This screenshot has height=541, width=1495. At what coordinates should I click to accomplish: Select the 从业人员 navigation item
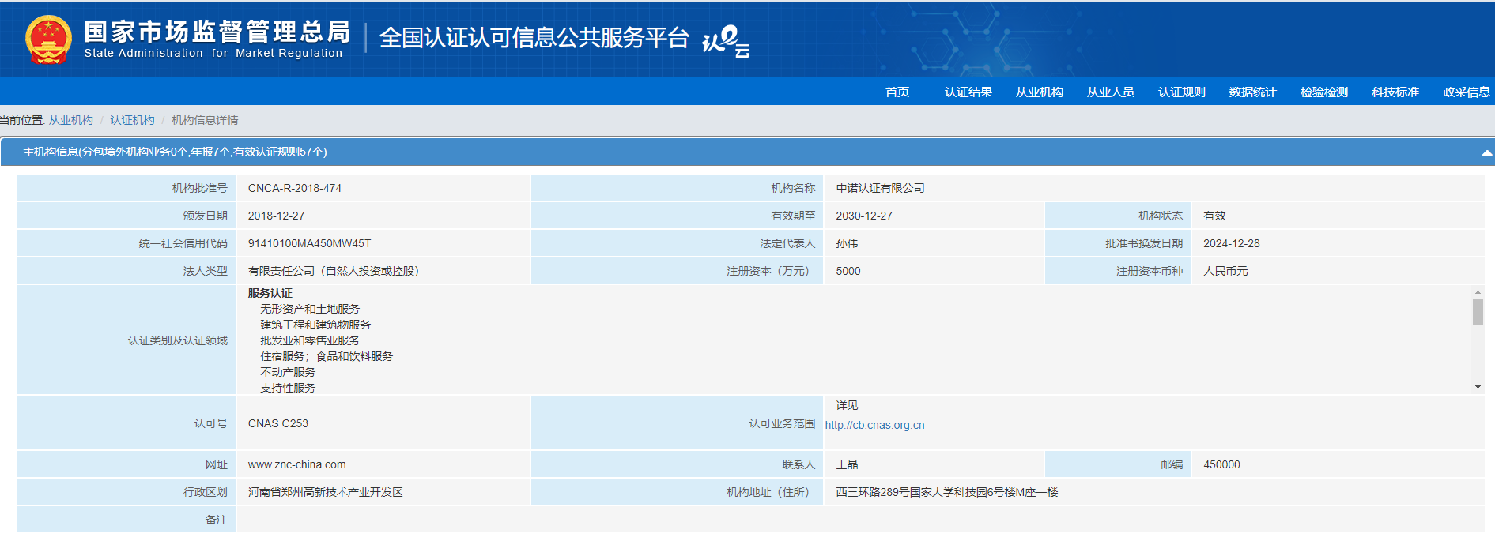[1110, 92]
